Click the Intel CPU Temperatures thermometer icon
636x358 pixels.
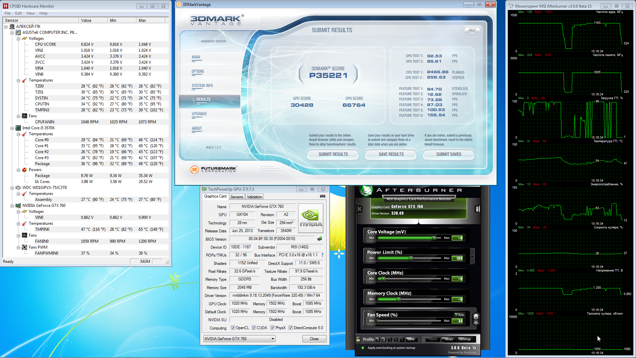coord(25,134)
